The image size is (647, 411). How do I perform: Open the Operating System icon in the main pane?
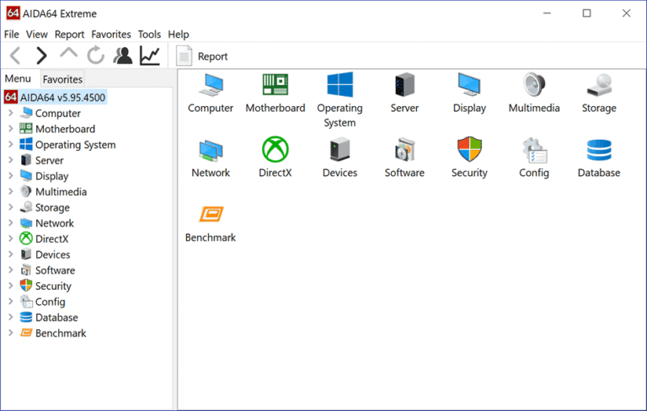[340, 84]
